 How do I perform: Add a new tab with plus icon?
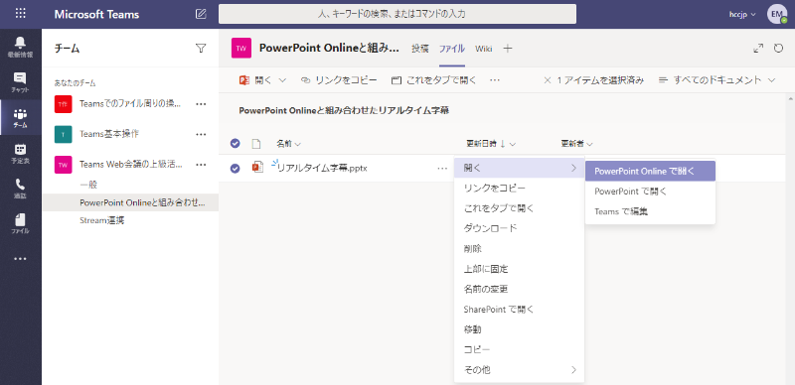coord(508,48)
